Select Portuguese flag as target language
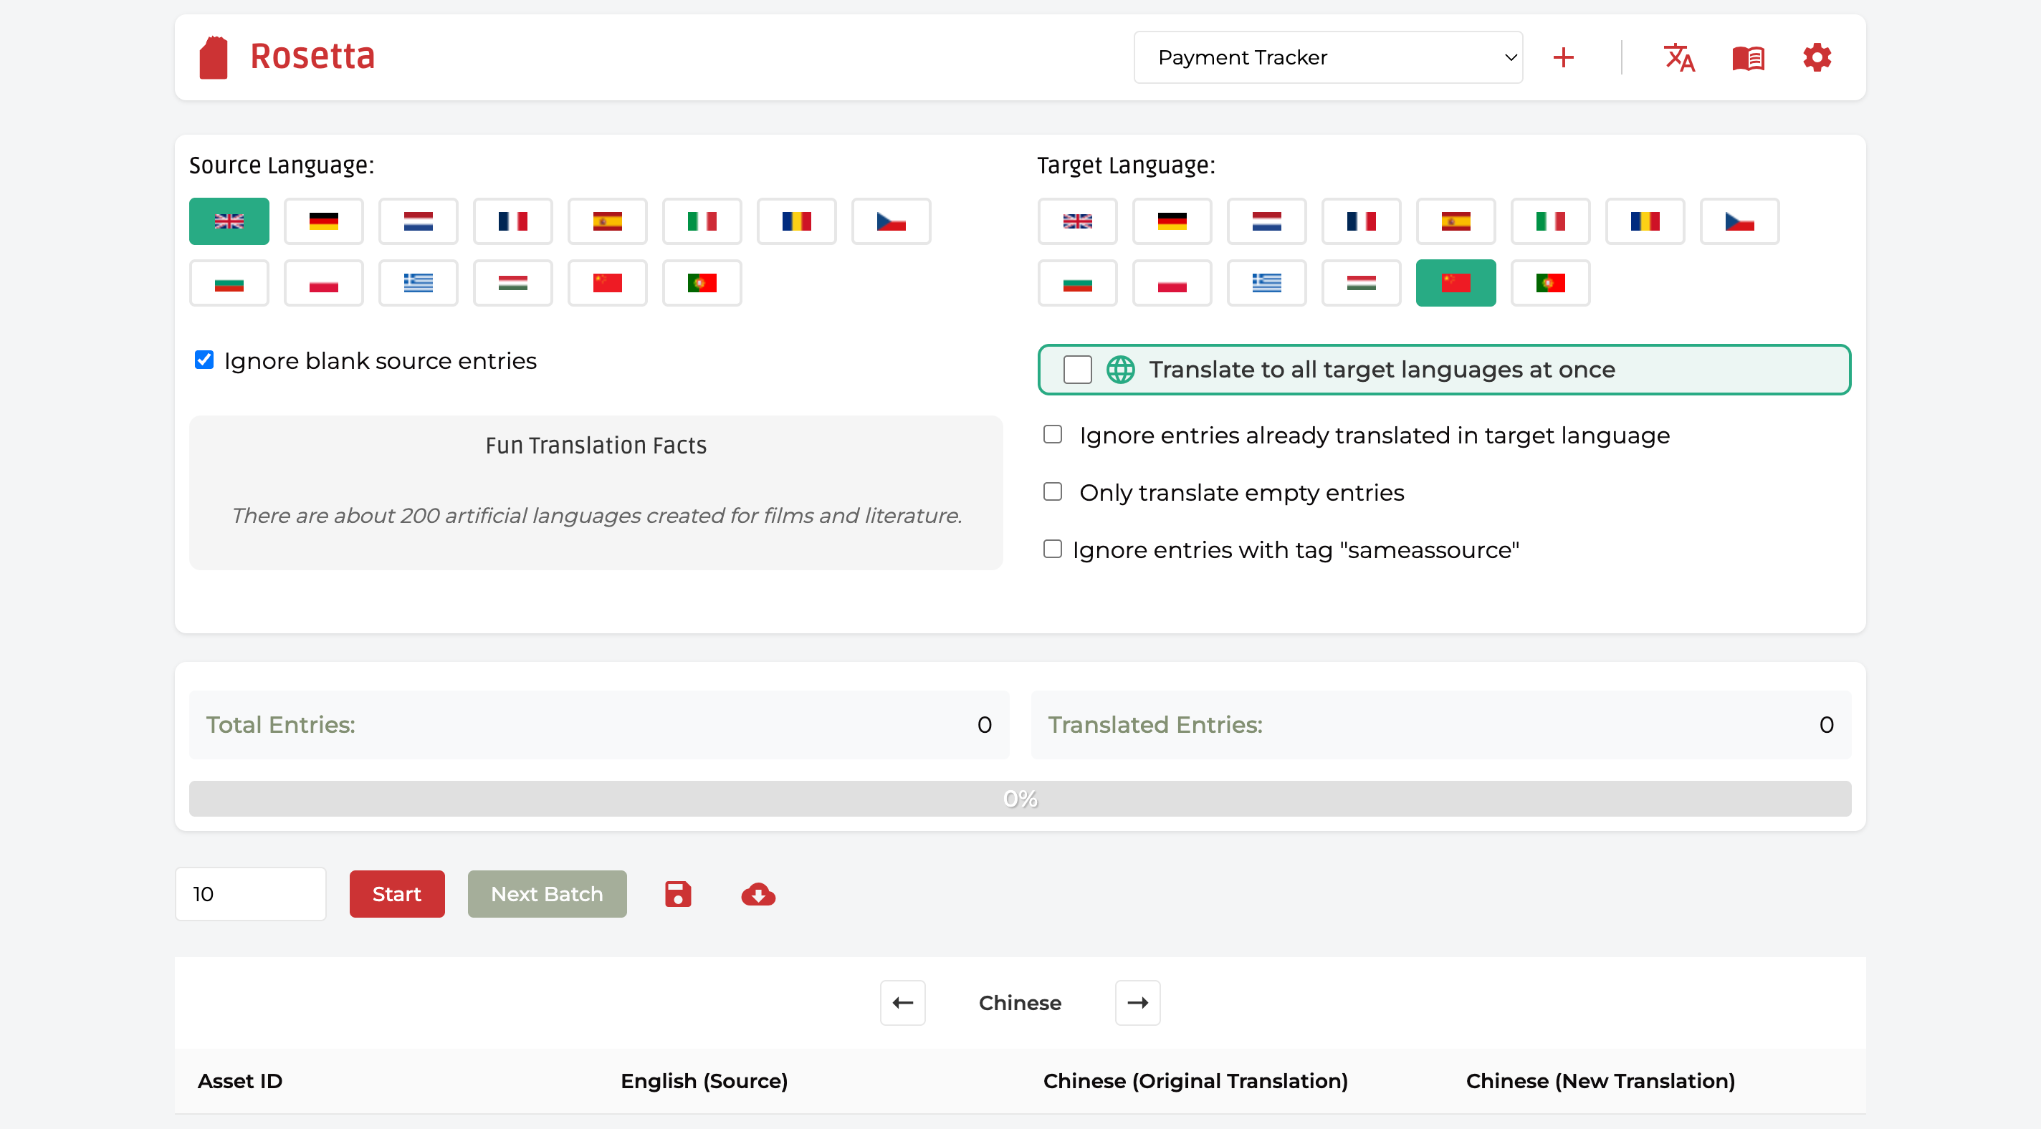The image size is (2041, 1129). point(1550,283)
